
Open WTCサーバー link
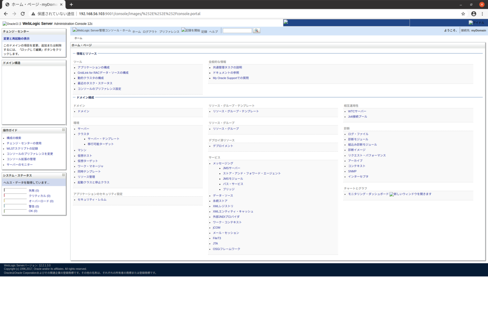pos(357,111)
